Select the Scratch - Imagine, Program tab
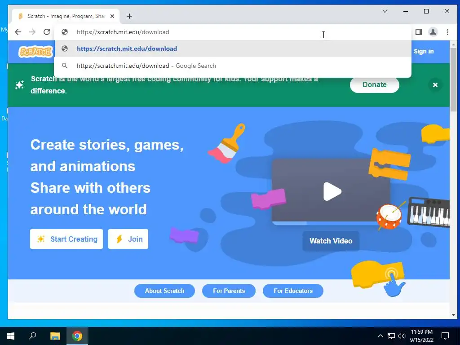Viewport: 460px width, 345px height. pos(66,16)
